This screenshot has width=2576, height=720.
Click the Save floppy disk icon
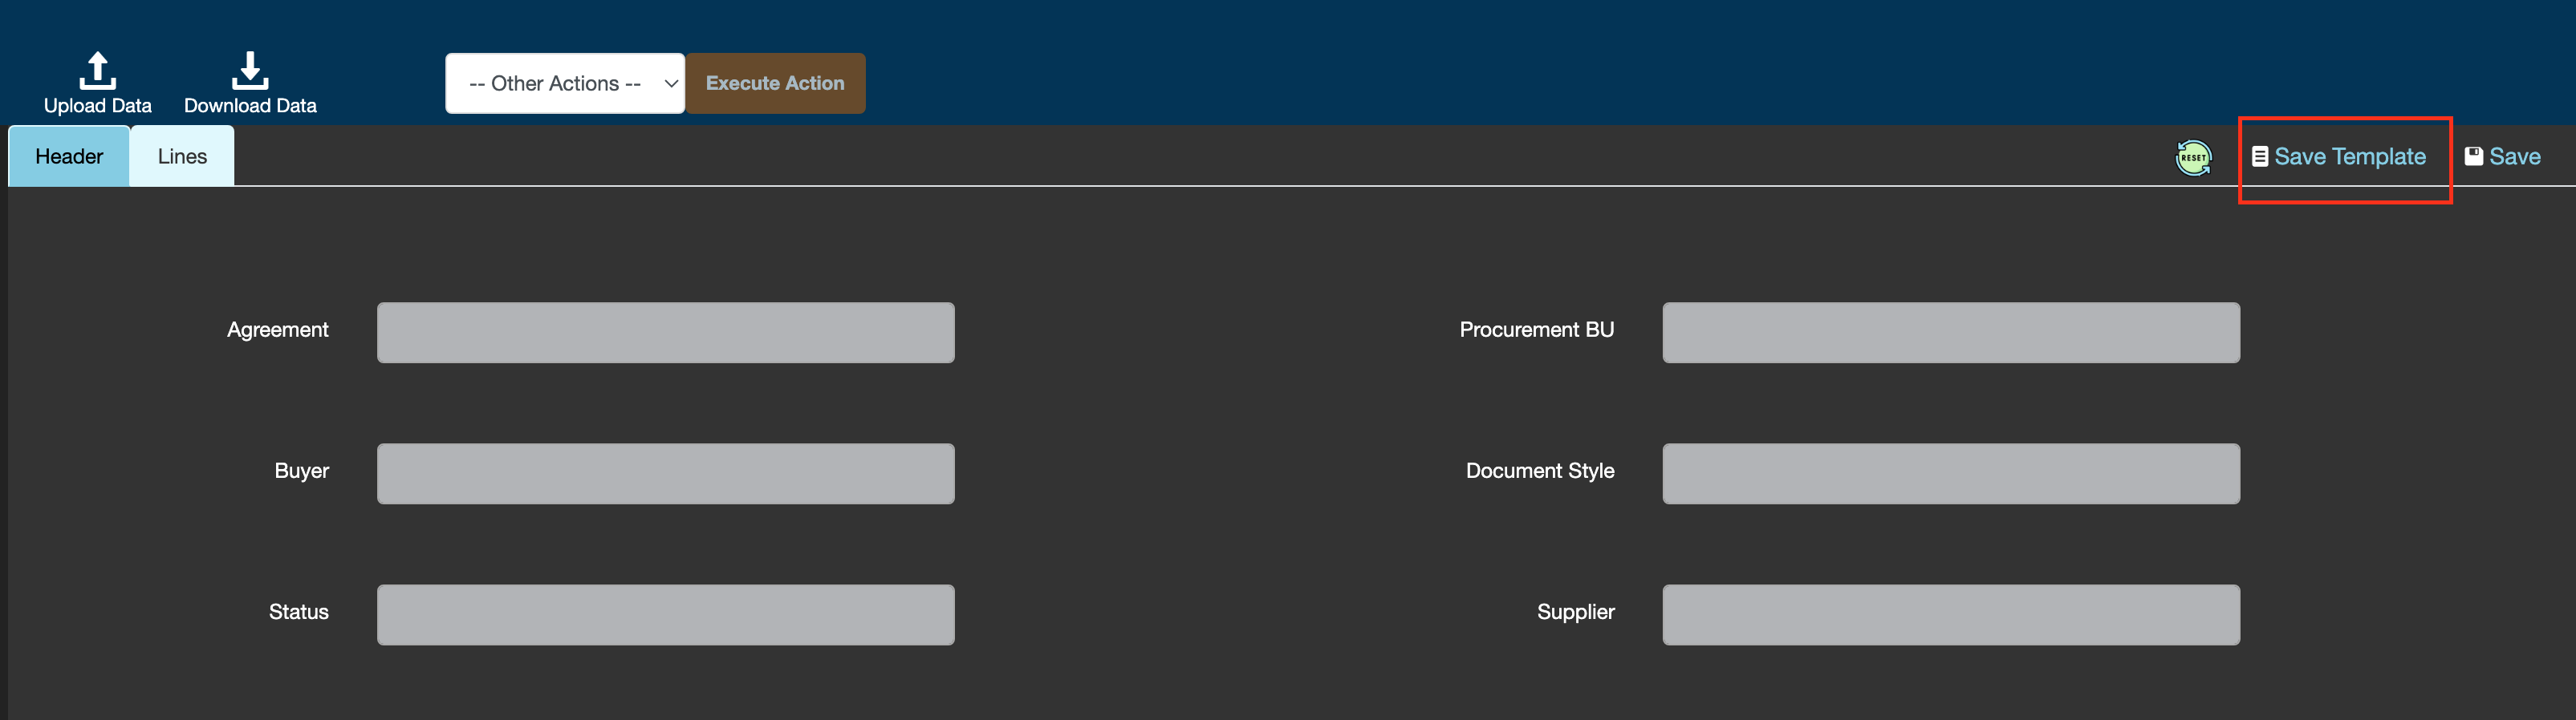click(x=2473, y=157)
